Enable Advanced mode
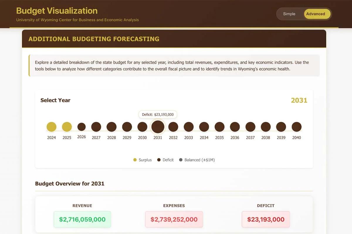 [316, 14]
